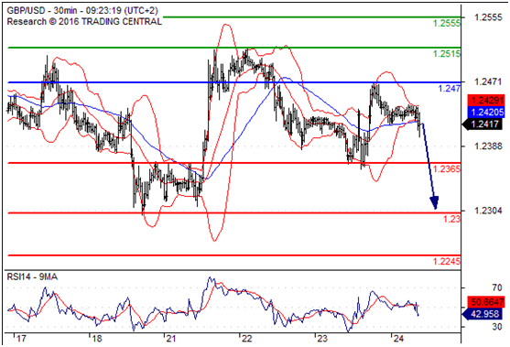
Task: Click the 1.2304 axis value
Action: (x=488, y=211)
